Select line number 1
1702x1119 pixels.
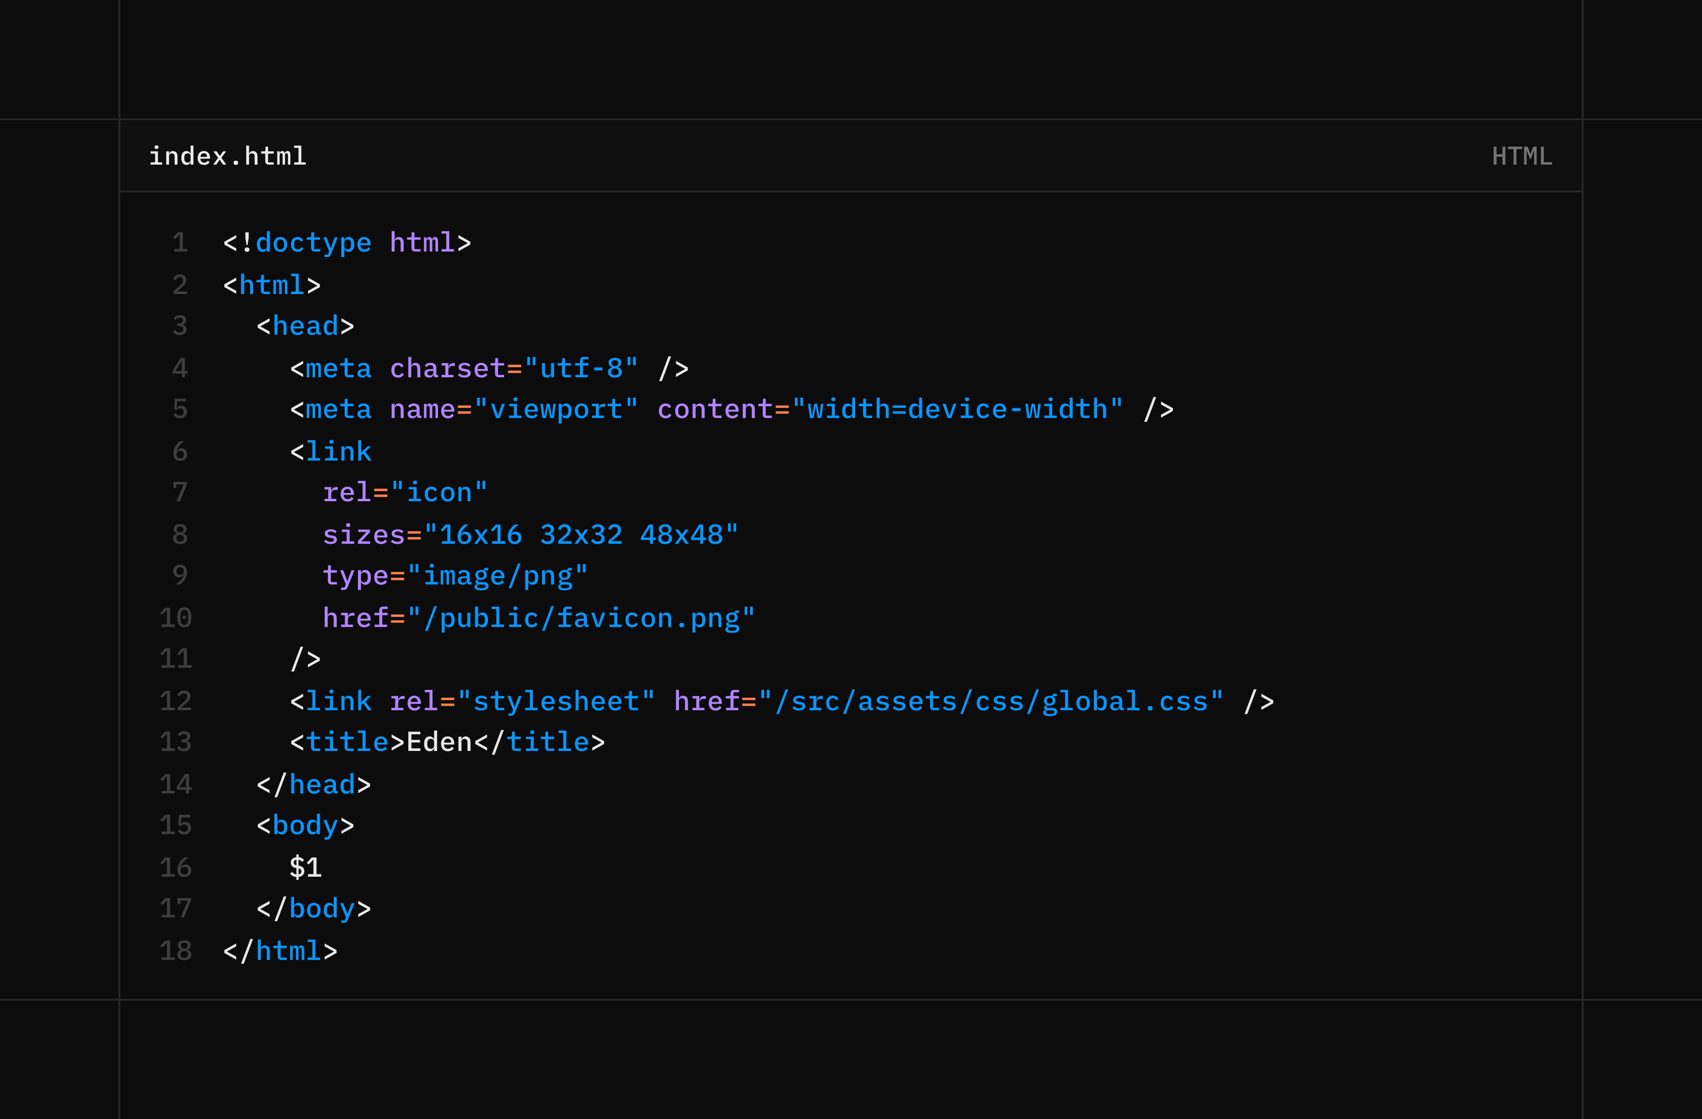coord(179,242)
